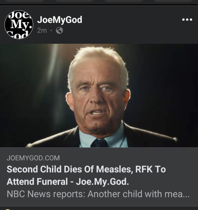
Task: Click the leftmost rounded pill above the post
Action: [x=25, y=1]
